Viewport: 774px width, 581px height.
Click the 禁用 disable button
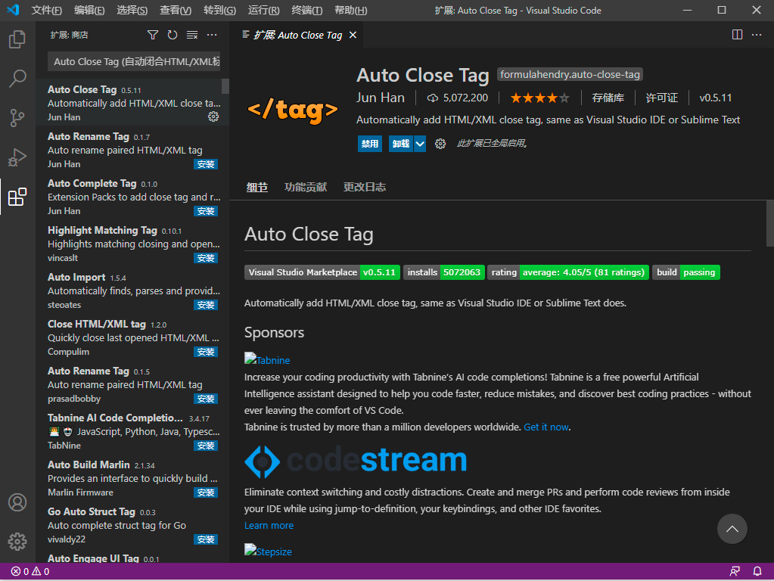[370, 144]
